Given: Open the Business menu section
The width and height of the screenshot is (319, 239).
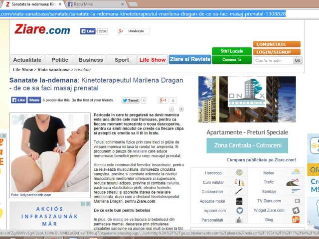Looking at the screenshot, I should click(91, 60).
